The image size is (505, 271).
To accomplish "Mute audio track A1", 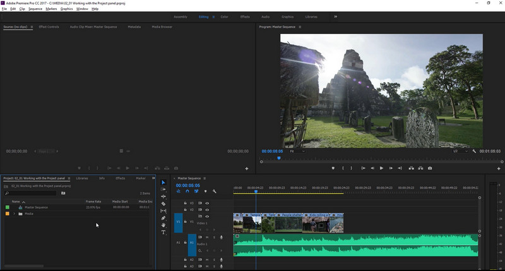I will coord(207,238).
